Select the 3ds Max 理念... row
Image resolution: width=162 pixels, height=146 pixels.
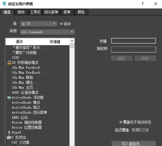(x=37, y=83)
